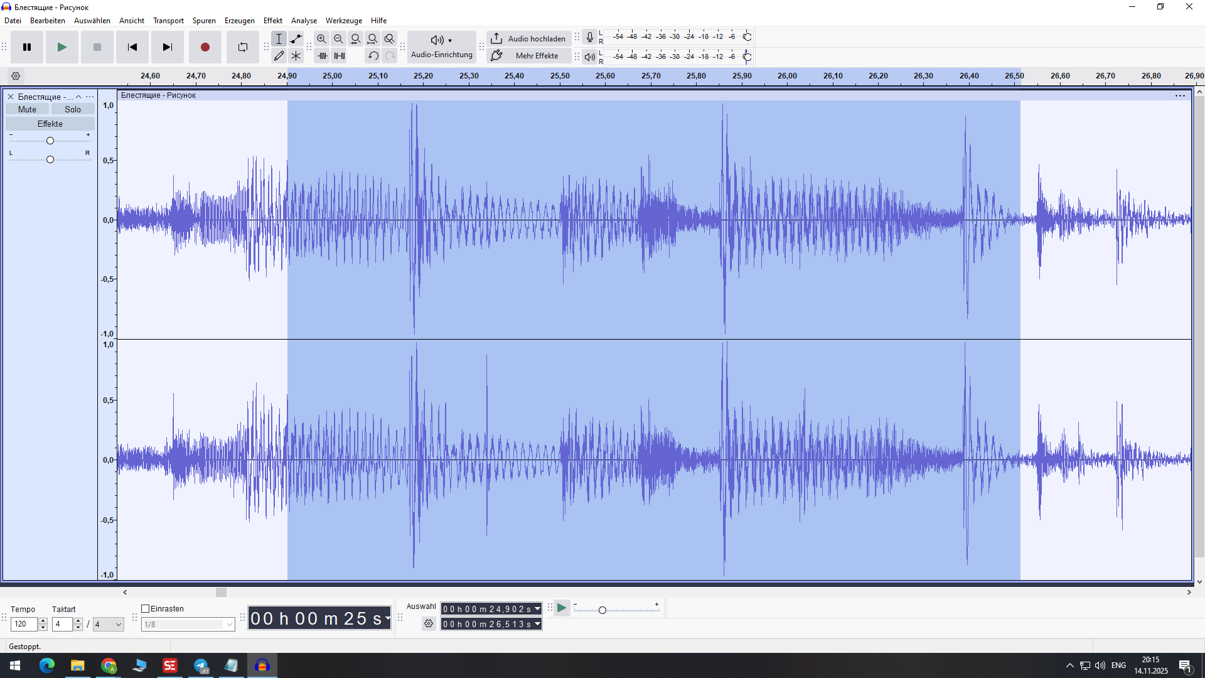Toggle loop playback
The width and height of the screenshot is (1205, 678).
243,47
